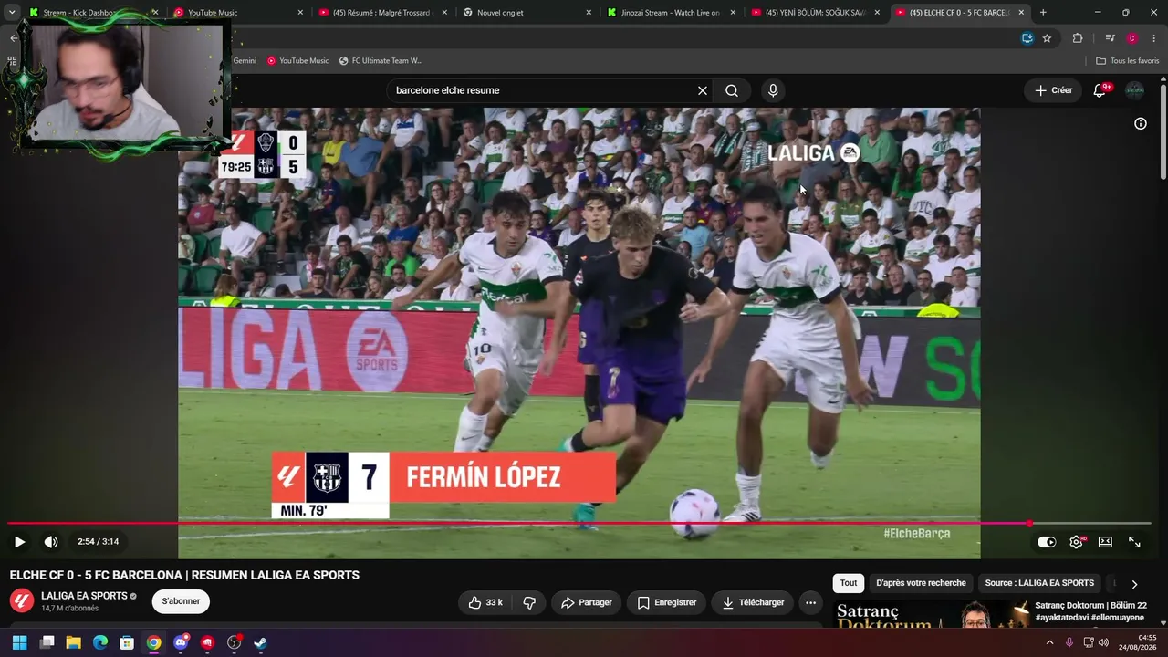Open File Explorer from the taskbar
The image size is (1168, 657).
tap(74, 642)
